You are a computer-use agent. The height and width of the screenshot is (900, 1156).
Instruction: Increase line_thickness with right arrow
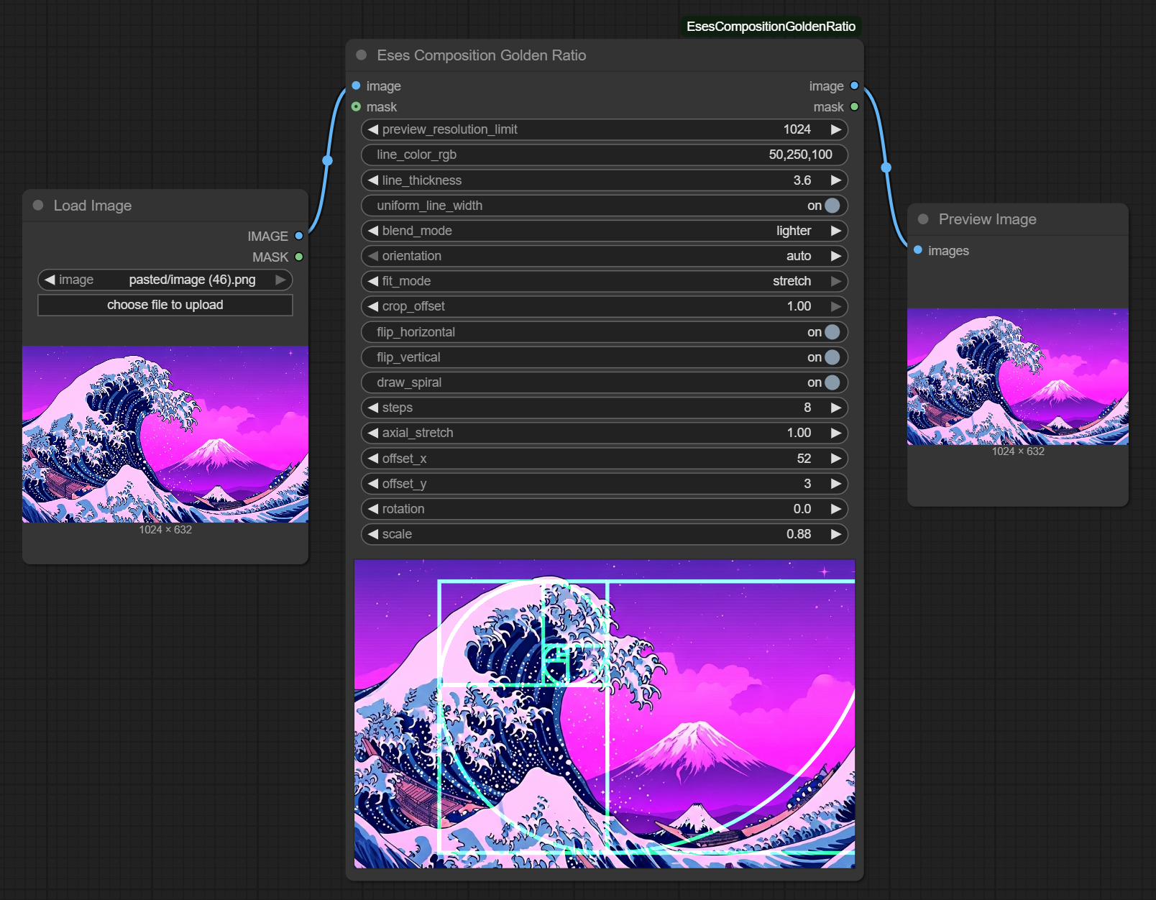click(x=835, y=180)
